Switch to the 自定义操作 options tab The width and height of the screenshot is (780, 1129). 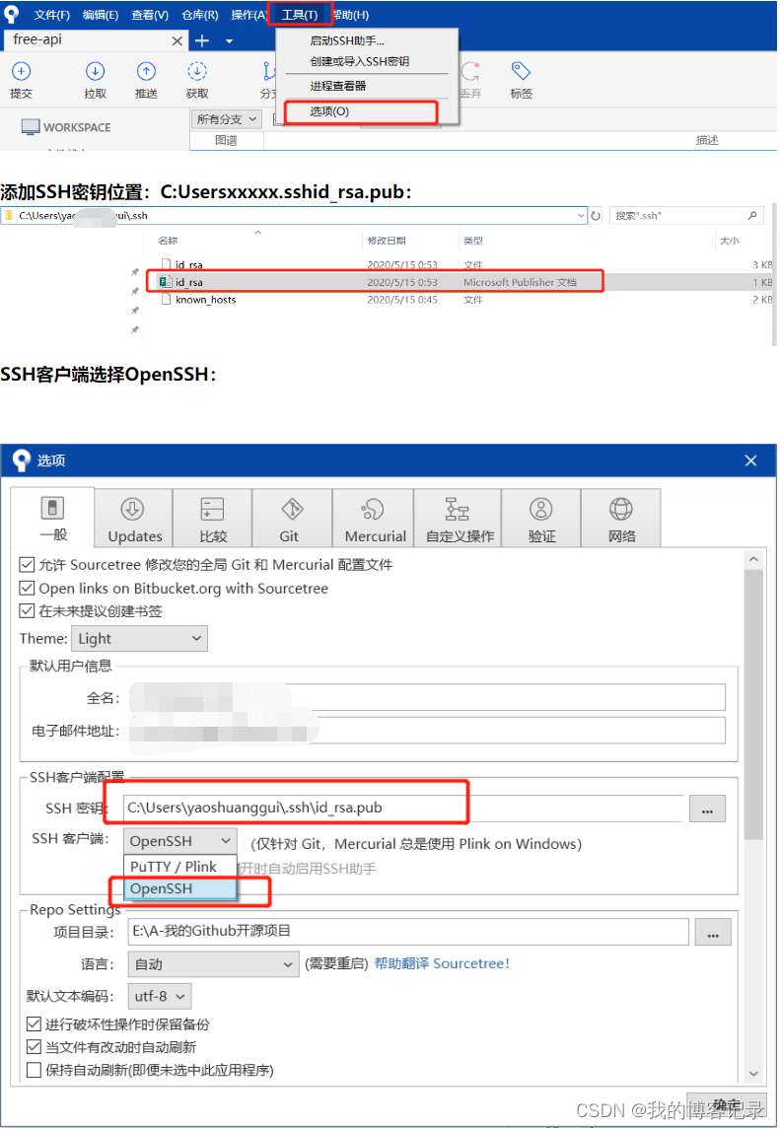point(459,518)
